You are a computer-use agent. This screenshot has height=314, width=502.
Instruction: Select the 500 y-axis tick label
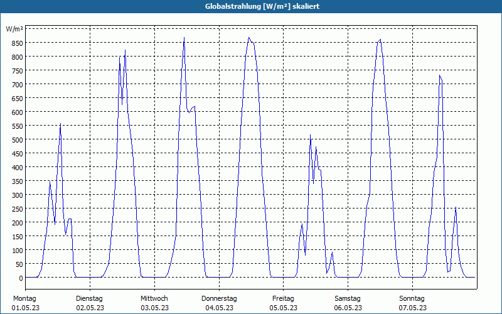tap(18, 139)
